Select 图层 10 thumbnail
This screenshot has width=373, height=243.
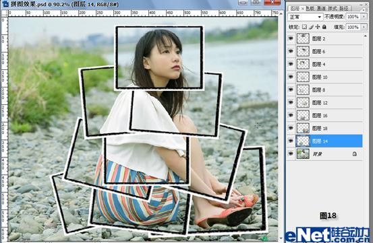coord(303,77)
